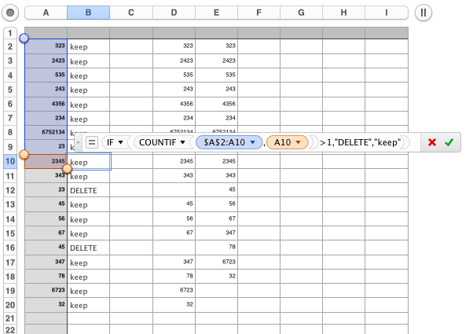Select row 12 header
This screenshot has width=473, height=334.
tap(10, 190)
